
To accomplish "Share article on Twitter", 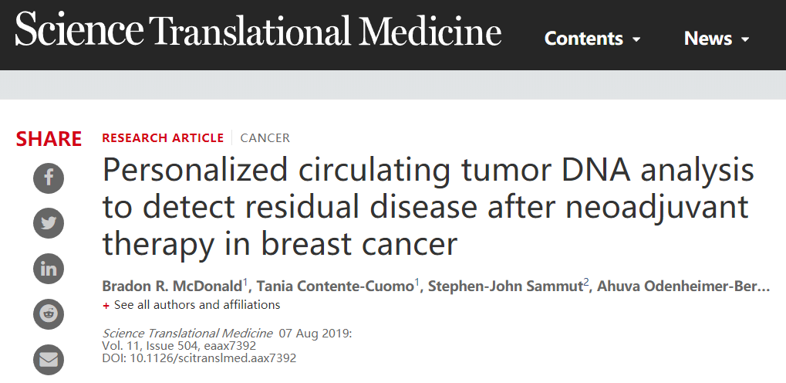I will pyautogui.click(x=49, y=224).
